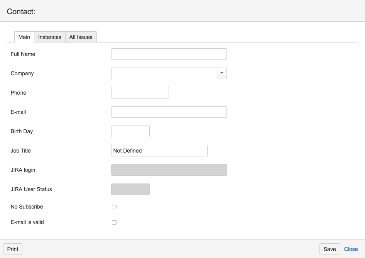Select the E-mail input field
The width and height of the screenshot is (365, 258).
(169, 112)
